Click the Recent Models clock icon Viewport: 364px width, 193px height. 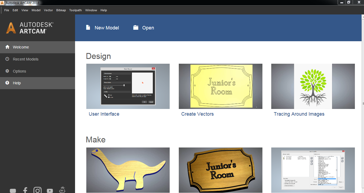tap(7, 59)
